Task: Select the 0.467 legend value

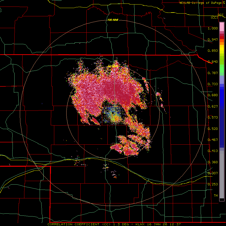Action: pos(213,140)
